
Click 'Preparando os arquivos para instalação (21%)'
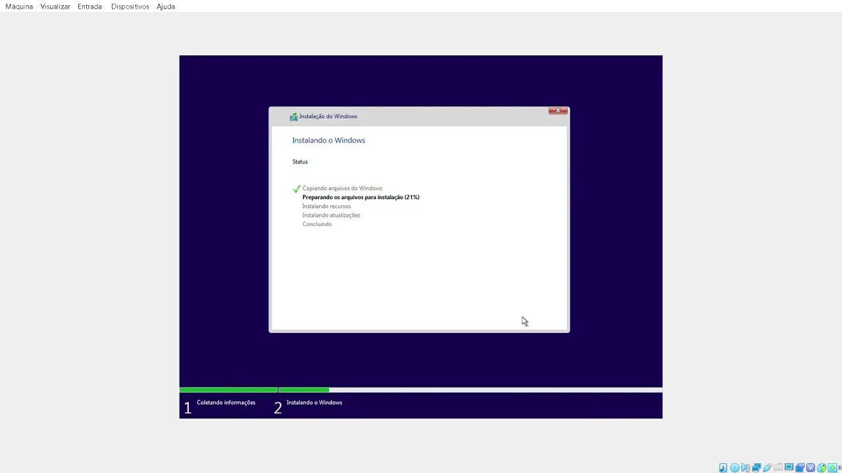[360, 197]
